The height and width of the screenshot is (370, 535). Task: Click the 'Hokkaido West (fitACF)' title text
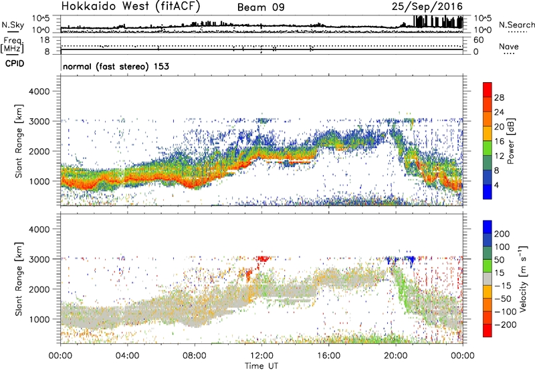130,7
